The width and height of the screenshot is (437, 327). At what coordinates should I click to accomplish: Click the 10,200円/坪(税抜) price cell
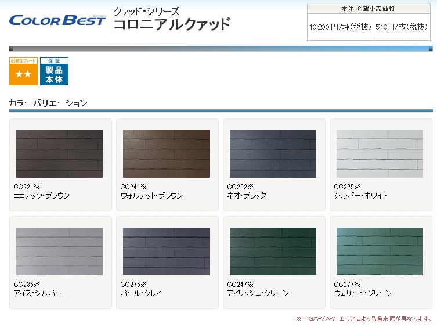pyautogui.click(x=340, y=27)
